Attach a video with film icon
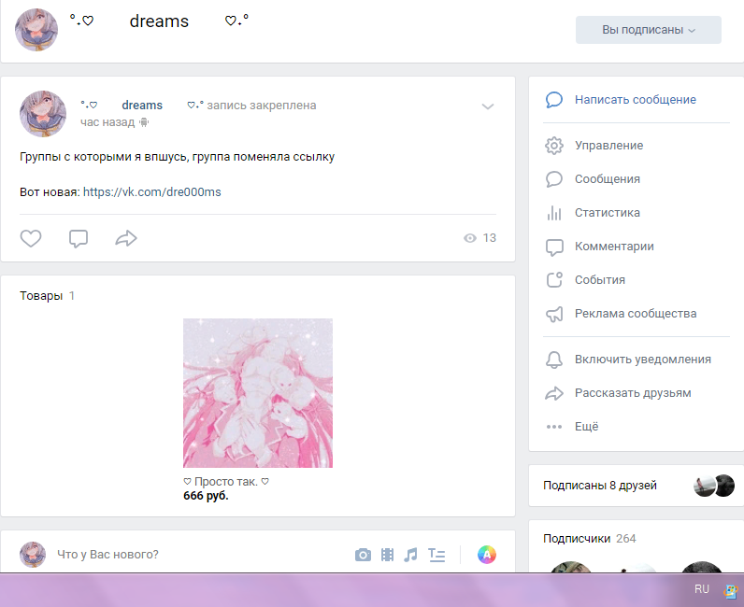 387,555
